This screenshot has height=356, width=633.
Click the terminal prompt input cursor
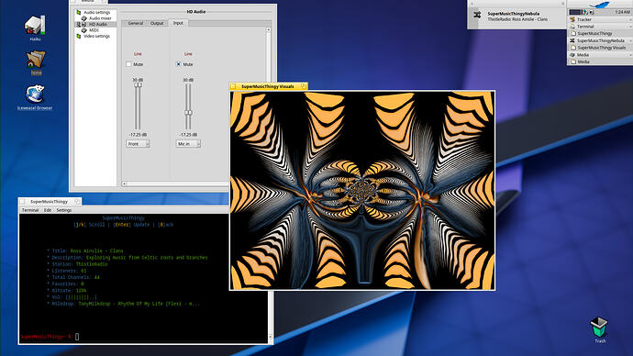tap(77, 336)
